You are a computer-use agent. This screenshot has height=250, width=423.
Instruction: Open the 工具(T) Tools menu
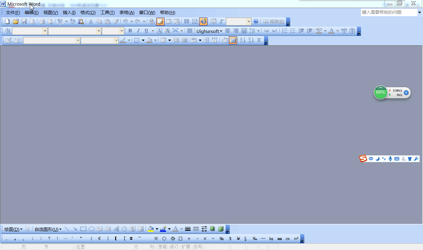[108, 12]
